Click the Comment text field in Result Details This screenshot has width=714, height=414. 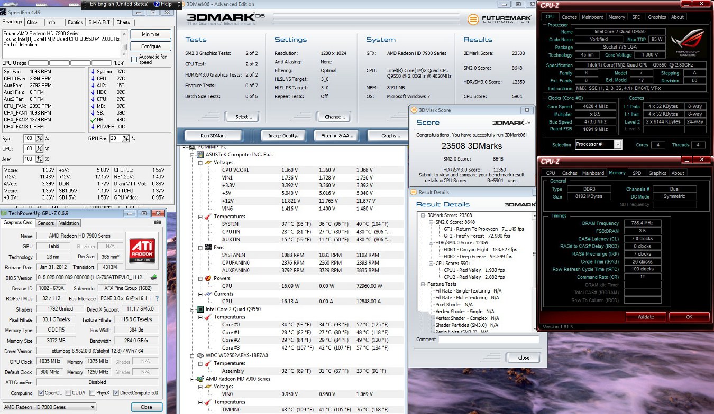(x=488, y=340)
